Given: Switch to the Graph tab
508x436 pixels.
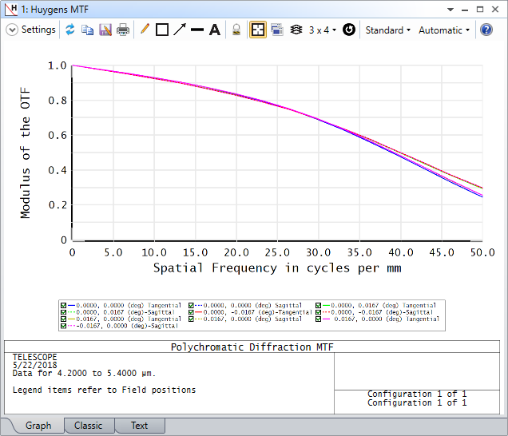Looking at the screenshot, I should (x=38, y=426).
